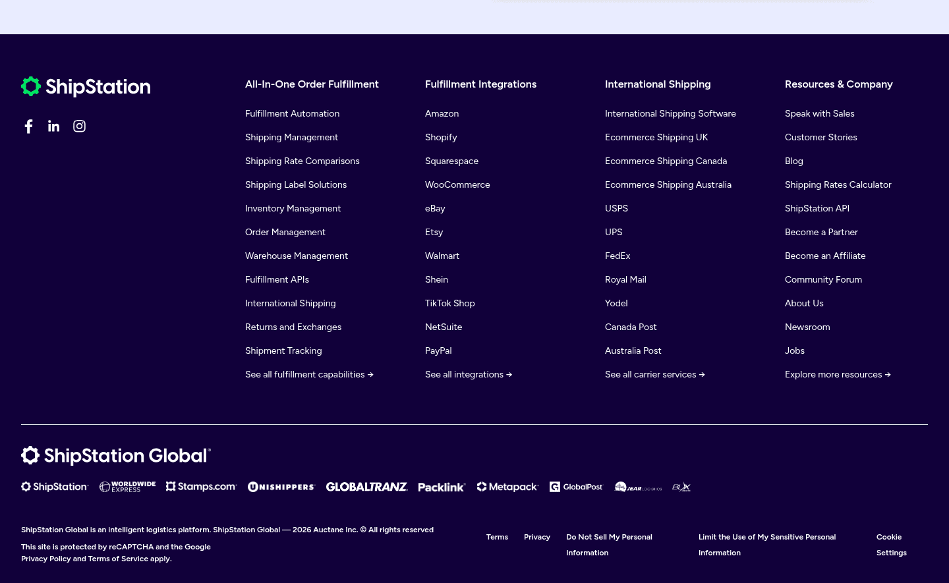Click Speak with Sales
The height and width of the screenshot is (583, 949).
[x=819, y=113]
